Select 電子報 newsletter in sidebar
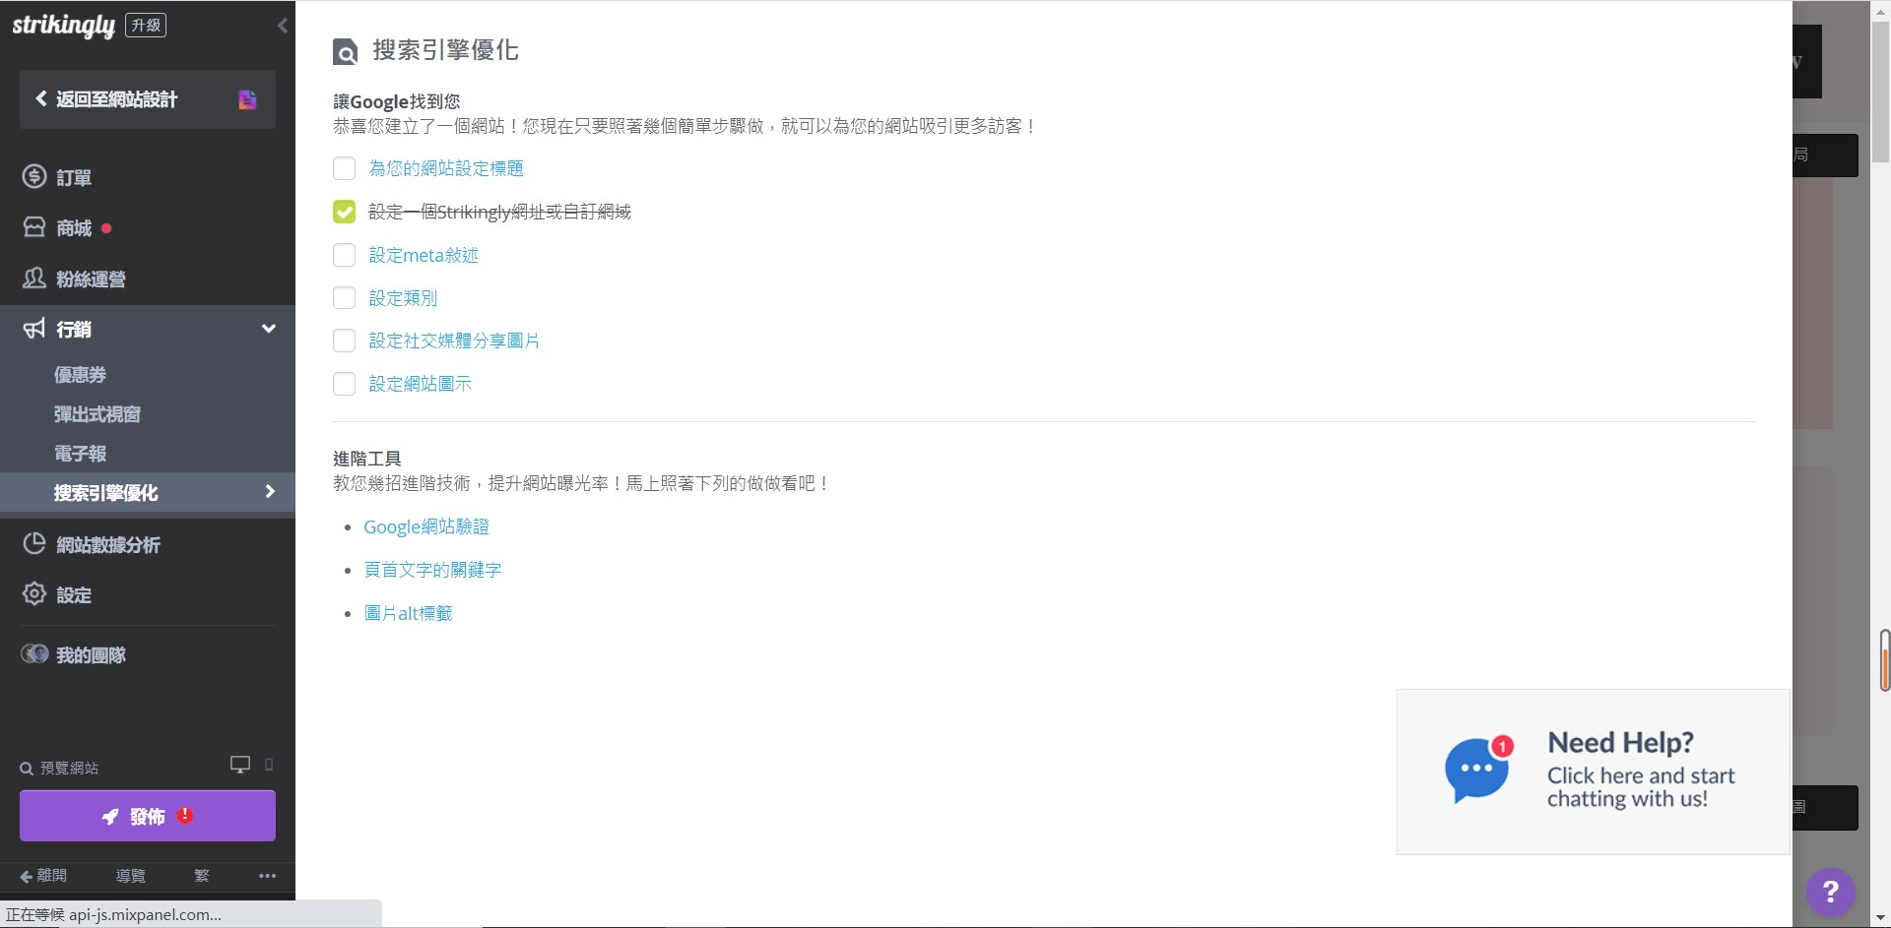The width and height of the screenshot is (1891, 928). pos(80,454)
